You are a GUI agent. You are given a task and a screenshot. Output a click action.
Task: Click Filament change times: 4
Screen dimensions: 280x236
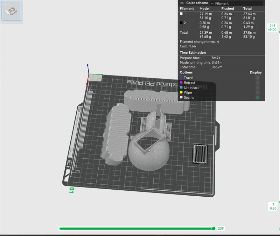[x=199, y=41]
